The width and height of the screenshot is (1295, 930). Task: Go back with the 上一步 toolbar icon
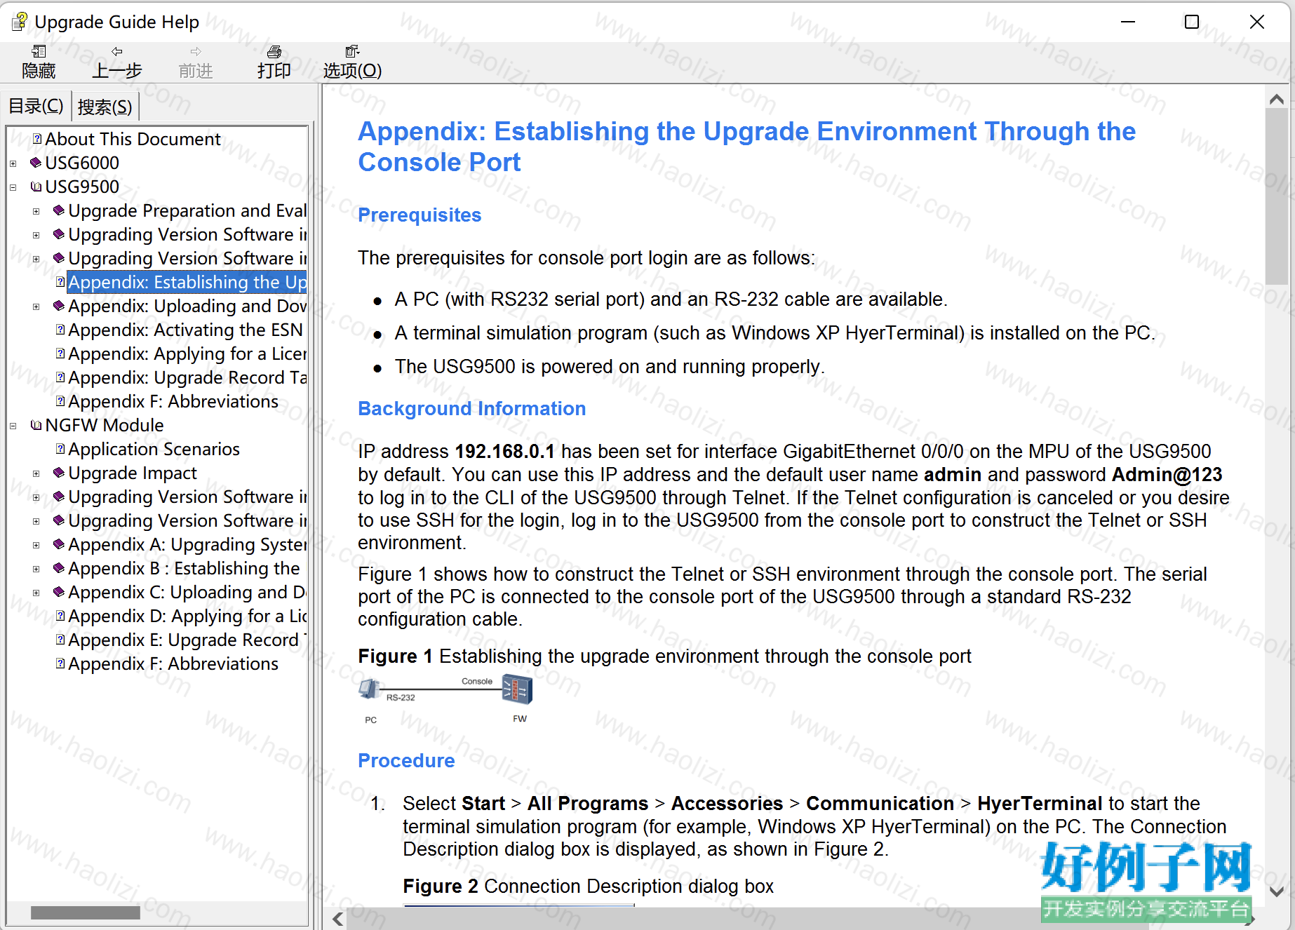[x=117, y=52]
